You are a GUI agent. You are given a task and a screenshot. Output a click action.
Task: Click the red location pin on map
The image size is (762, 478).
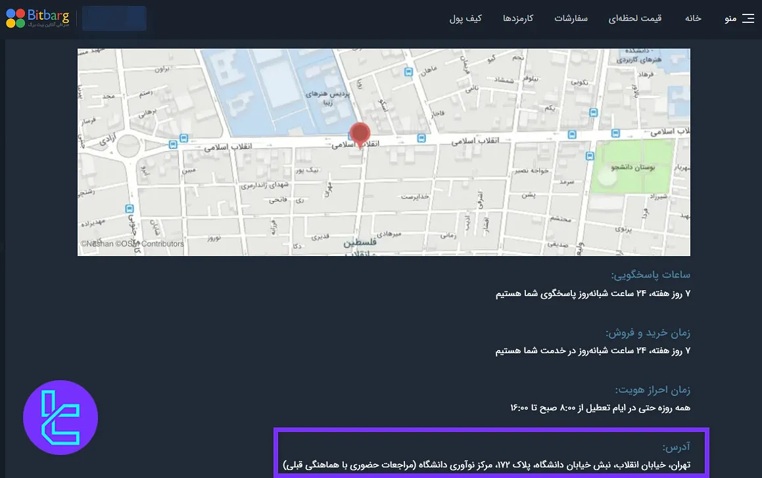click(x=359, y=135)
